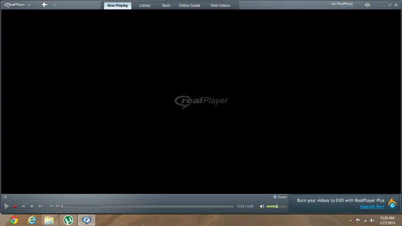Click the Get RealPlayer Plus button
The height and width of the screenshot is (226, 402).
pyautogui.click(x=342, y=5)
